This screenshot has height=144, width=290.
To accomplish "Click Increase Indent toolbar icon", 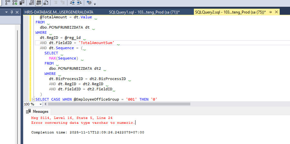I will coord(79,3).
